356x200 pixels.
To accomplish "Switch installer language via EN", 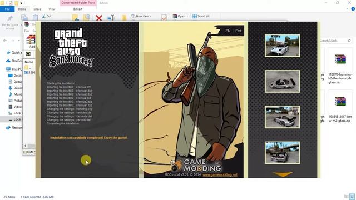I will [228, 31].
